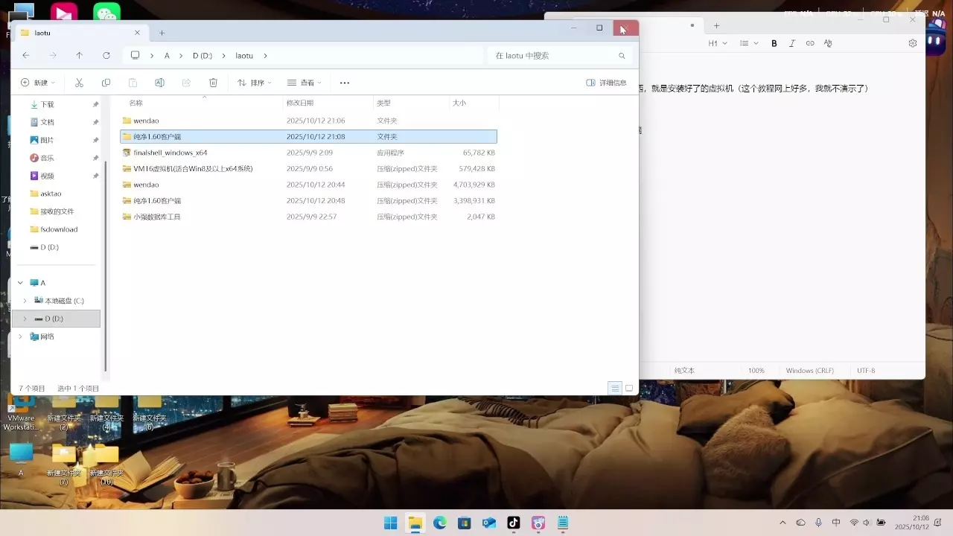
Task: Open TikTok from the taskbar
Action: tap(513, 523)
